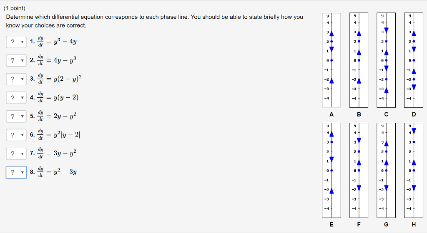The image size is (427, 233).
Task: Open the answer dropdown for equation 1
Action: click(x=16, y=42)
